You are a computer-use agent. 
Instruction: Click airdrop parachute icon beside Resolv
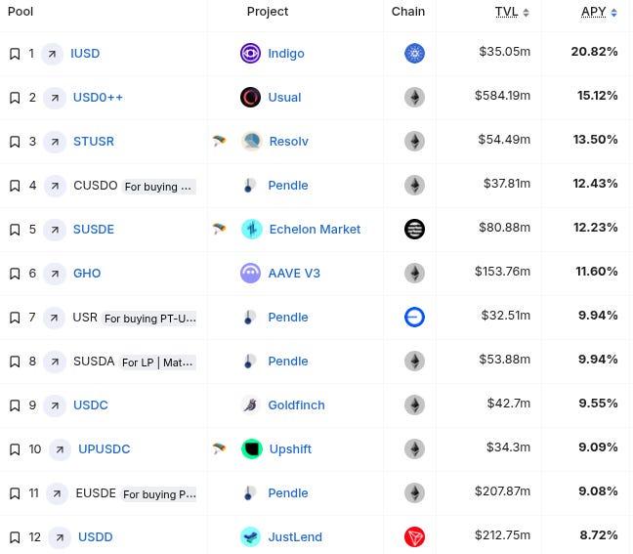click(220, 142)
